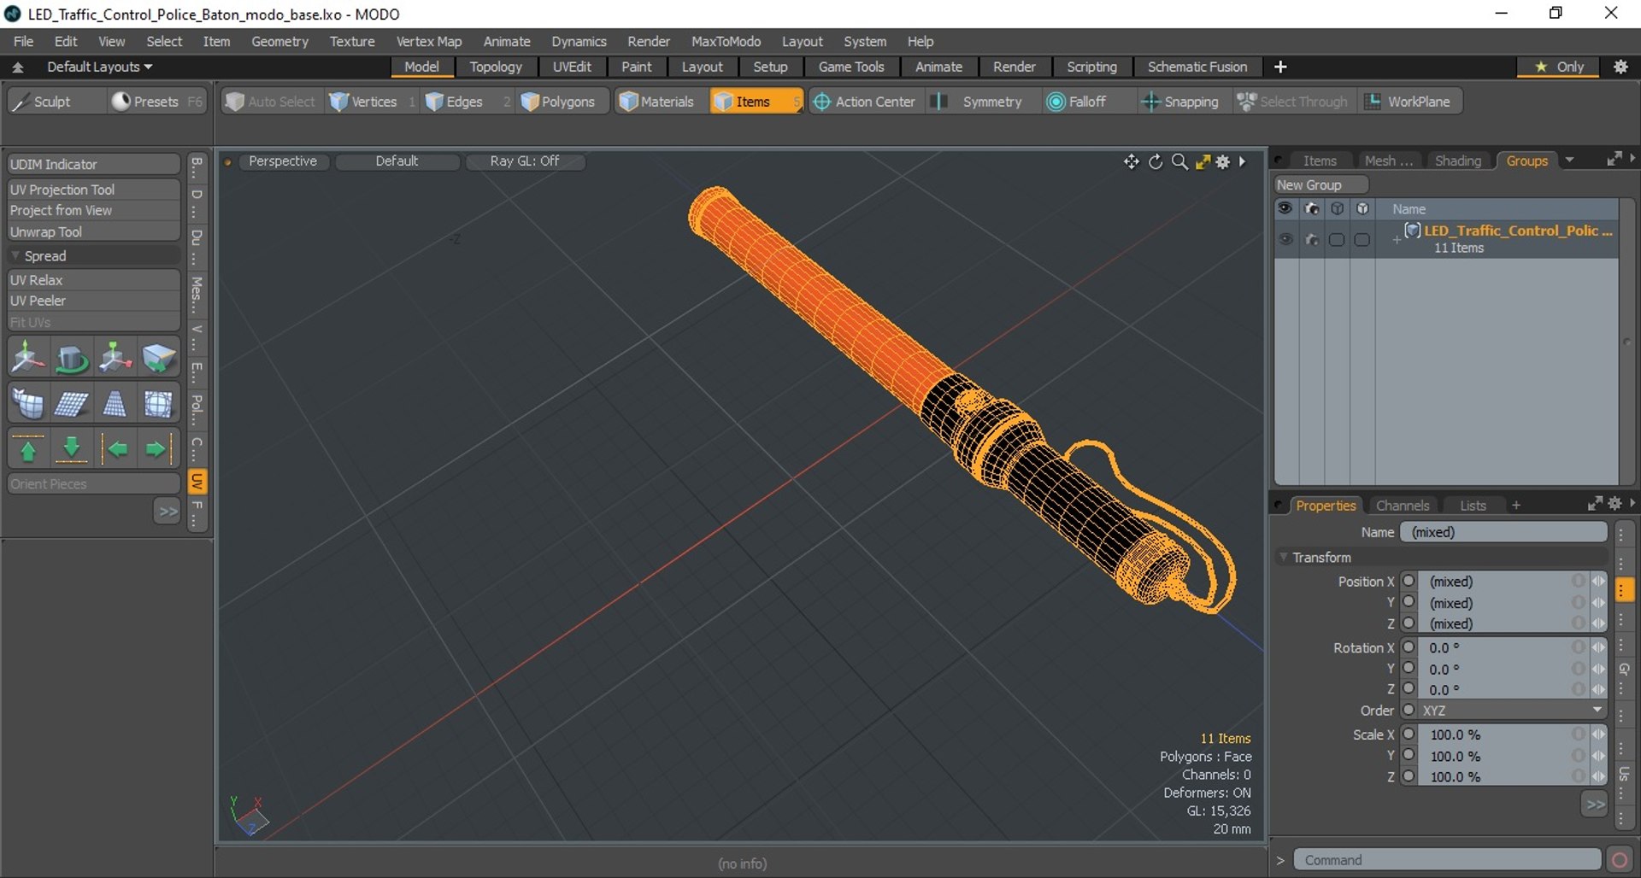Open the Shading tab in item panel
Viewport: 1641px width, 878px height.
coord(1457,161)
